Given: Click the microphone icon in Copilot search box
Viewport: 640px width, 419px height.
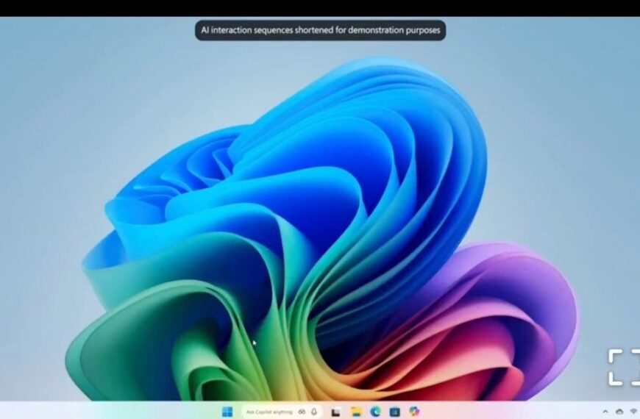Looking at the screenshot, I should tap(314, 412).
